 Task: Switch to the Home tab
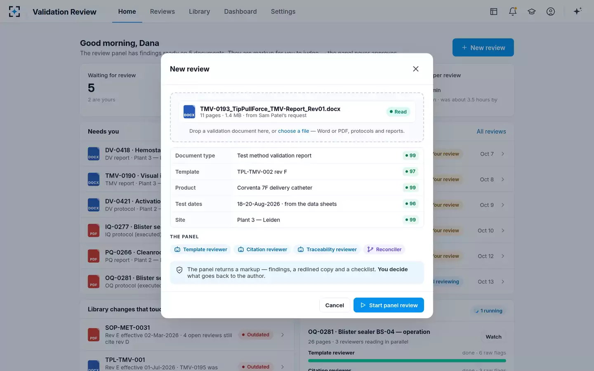tap(127, 12)
